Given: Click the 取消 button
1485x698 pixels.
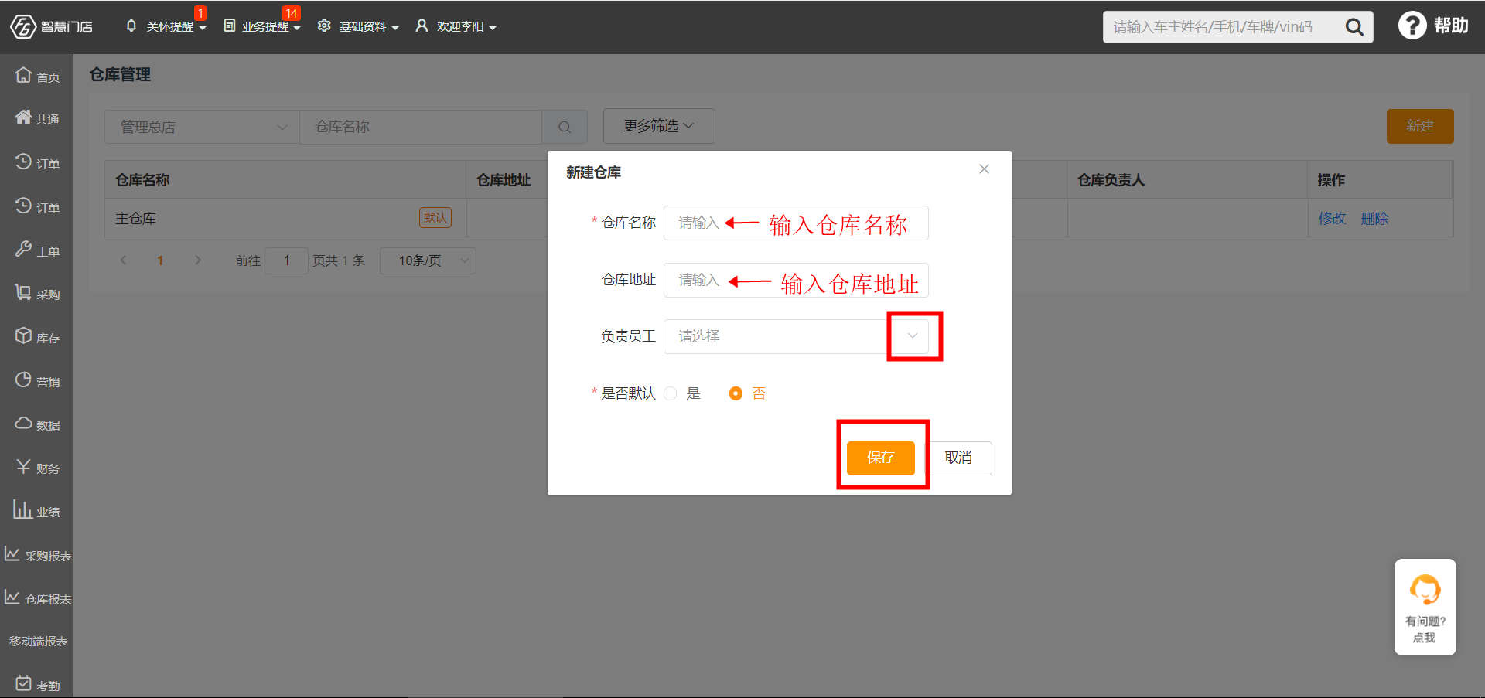Looking at the screenshot, I should point(958,458).
